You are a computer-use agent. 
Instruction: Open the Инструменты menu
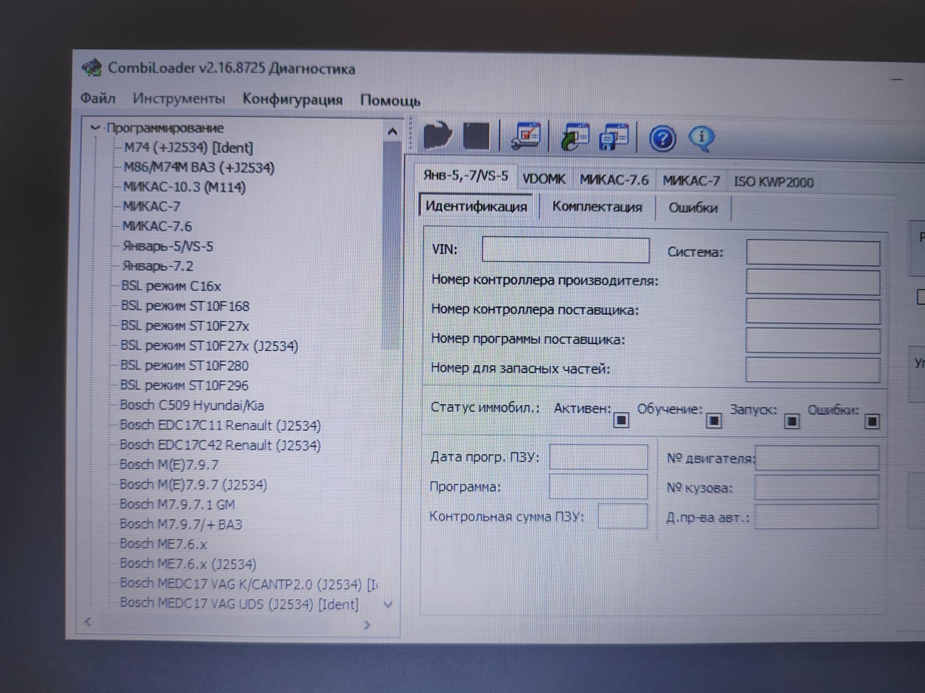[x=179, y=99]
